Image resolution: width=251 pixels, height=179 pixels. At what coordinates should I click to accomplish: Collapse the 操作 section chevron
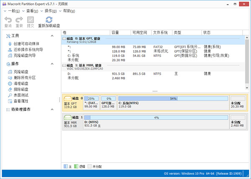click(52, 64)
